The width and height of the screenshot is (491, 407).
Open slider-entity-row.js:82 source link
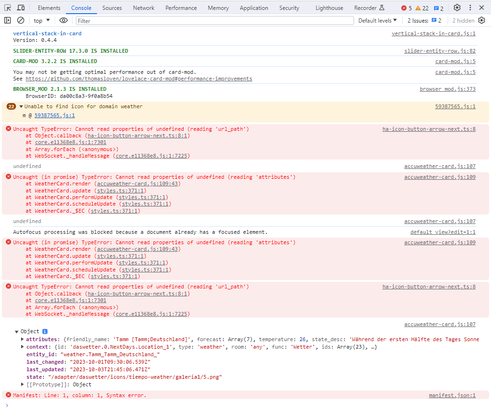click(440, 51)
